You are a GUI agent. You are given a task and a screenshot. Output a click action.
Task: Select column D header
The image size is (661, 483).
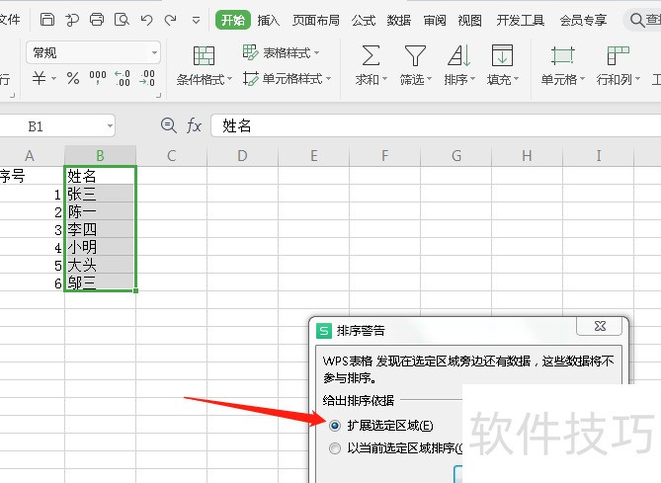coord(242,155)
